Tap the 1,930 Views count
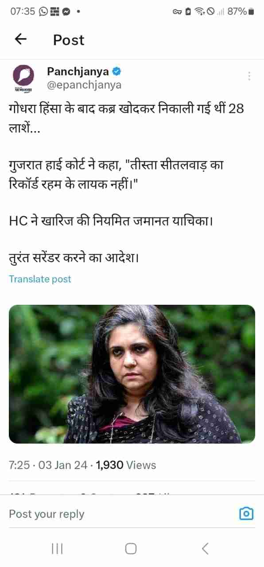Image resolution: width=264 pixels, height=567 pixels. click(x=126, y=465)
